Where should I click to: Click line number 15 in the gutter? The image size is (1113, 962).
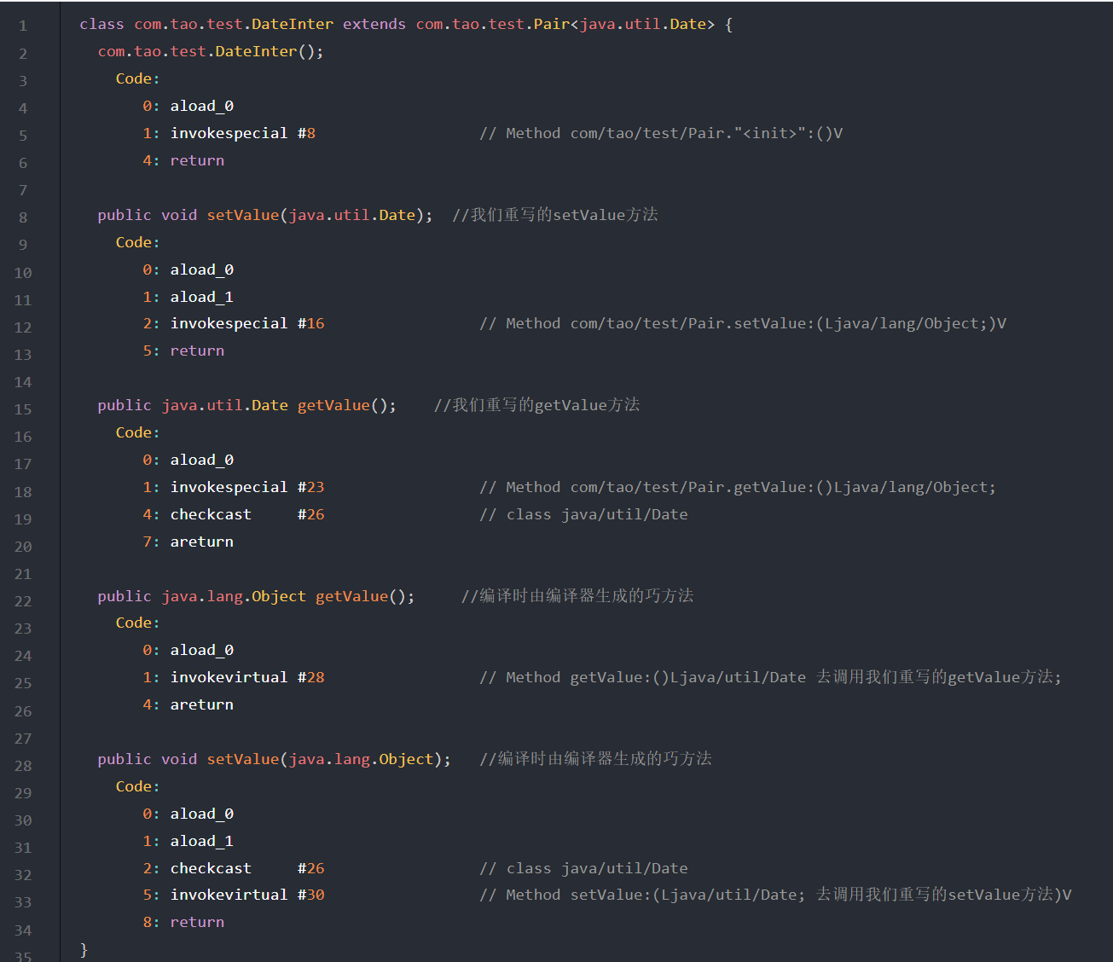[23, 409]
